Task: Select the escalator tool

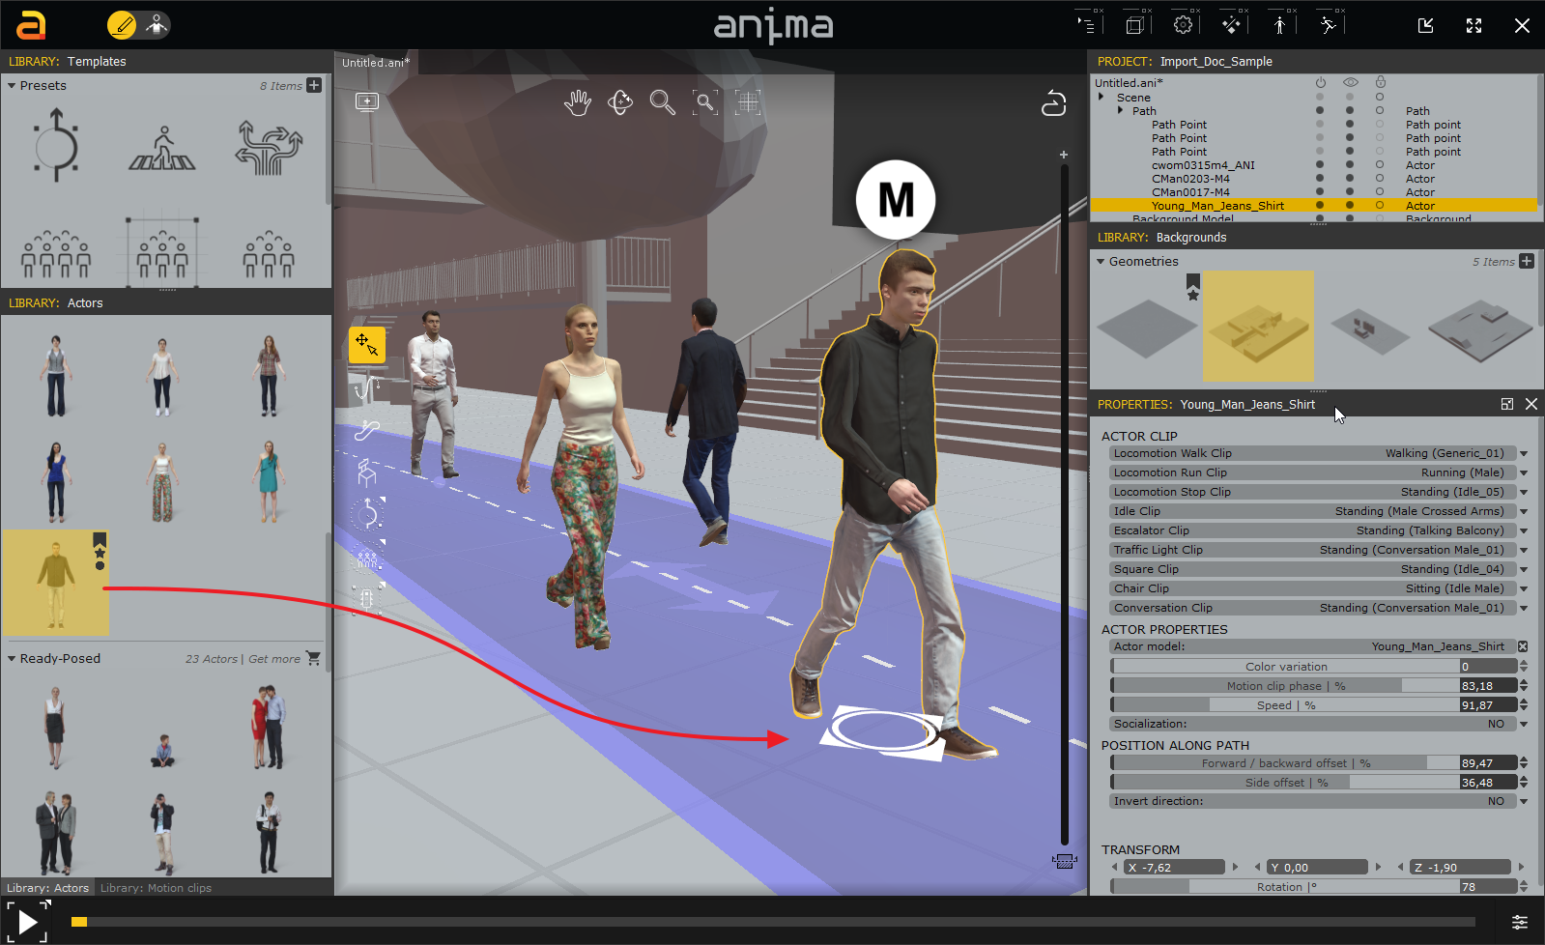Action: pos(367,430)
